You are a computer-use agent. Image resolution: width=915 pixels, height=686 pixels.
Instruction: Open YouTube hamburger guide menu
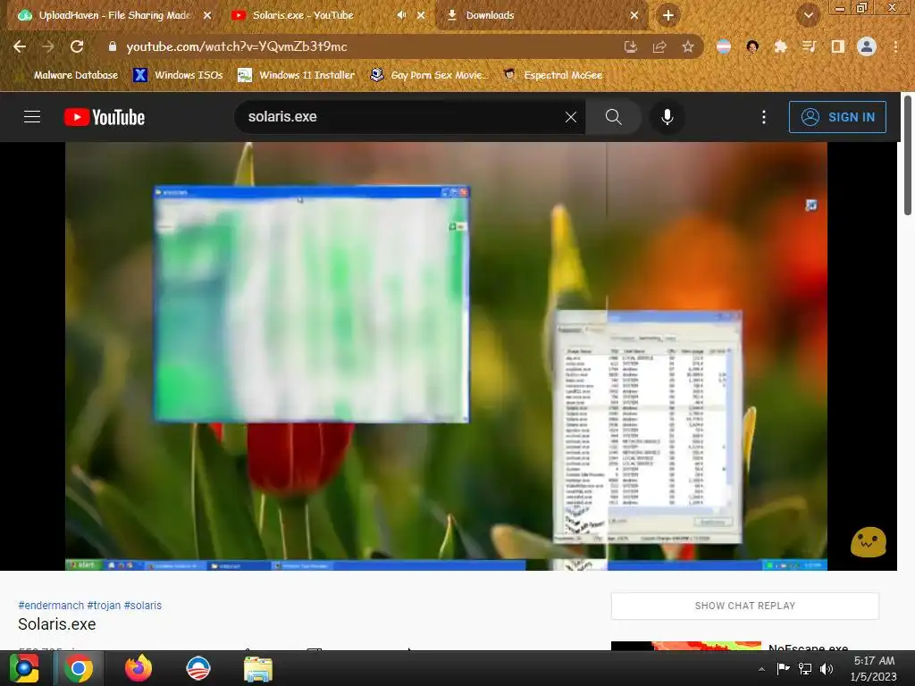point(32,117)
